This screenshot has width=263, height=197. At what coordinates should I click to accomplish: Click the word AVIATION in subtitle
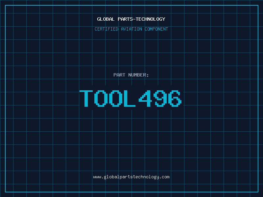coord(131,29)
